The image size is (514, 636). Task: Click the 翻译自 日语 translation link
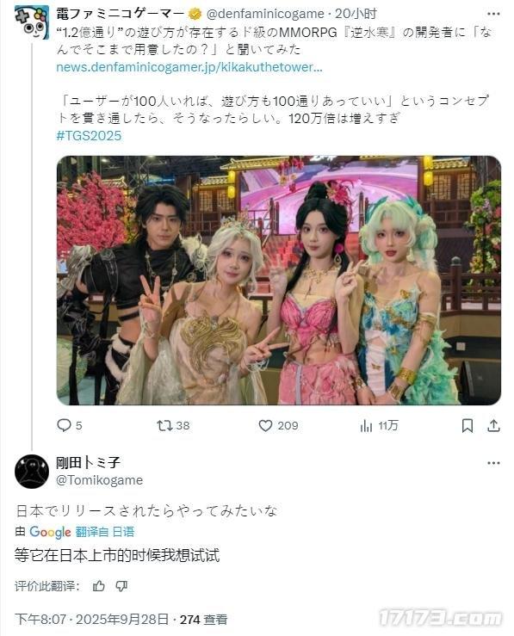[105, 532]
